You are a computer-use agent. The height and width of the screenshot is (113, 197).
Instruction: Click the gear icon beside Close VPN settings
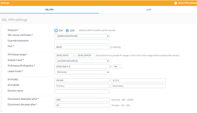click(x=175, y=3)
